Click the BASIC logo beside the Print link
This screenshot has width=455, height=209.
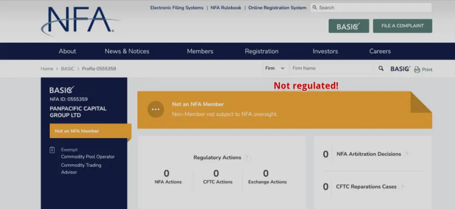click(400, 69)
